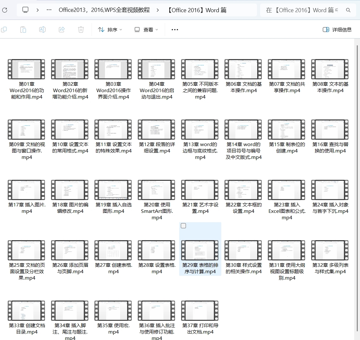This screenshot has height=340, width=360.
Task: Open the 查看 view dropdown
Action: coord(146,30)
